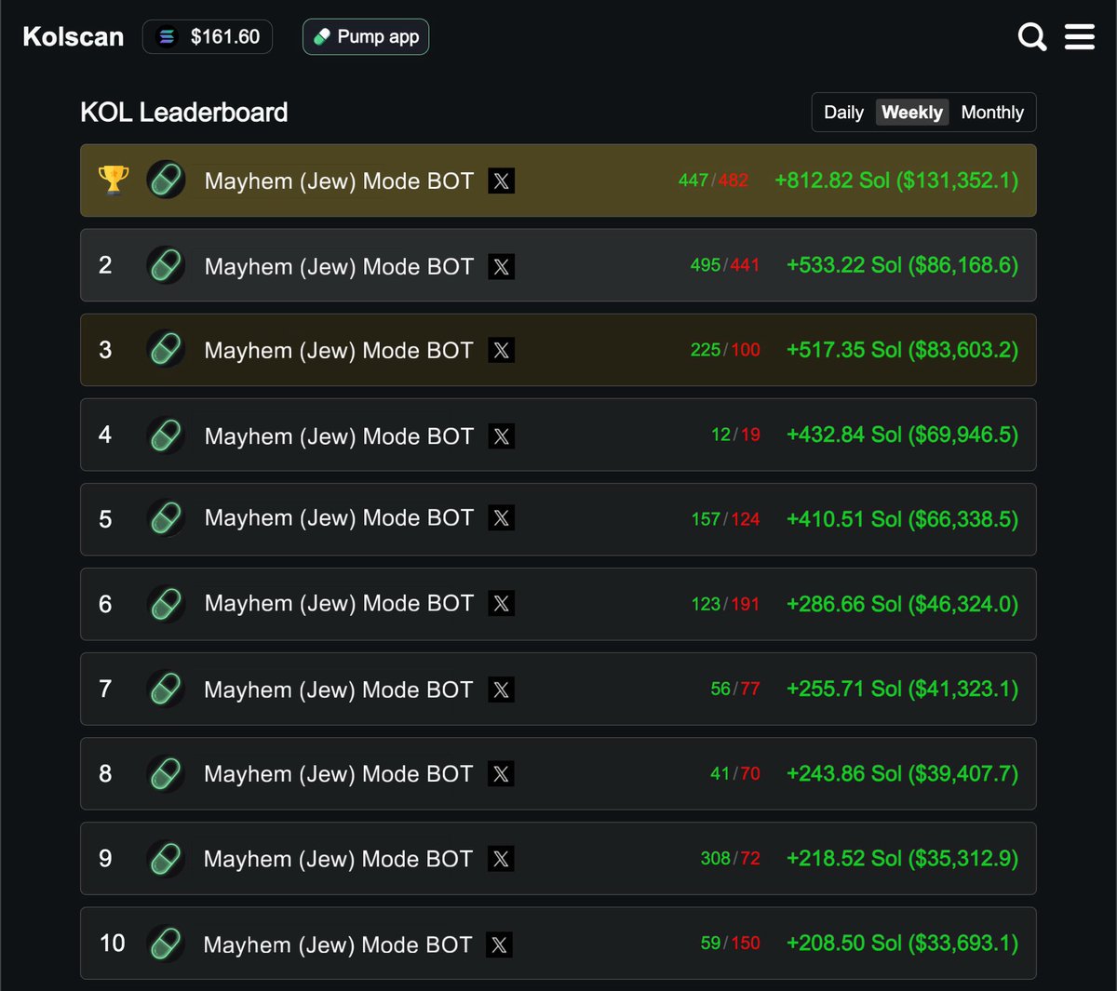1117x991 pixels.
Task: Click the KOL Leaderboard heading
Action: pyautogui.click(x=184, y=113)
